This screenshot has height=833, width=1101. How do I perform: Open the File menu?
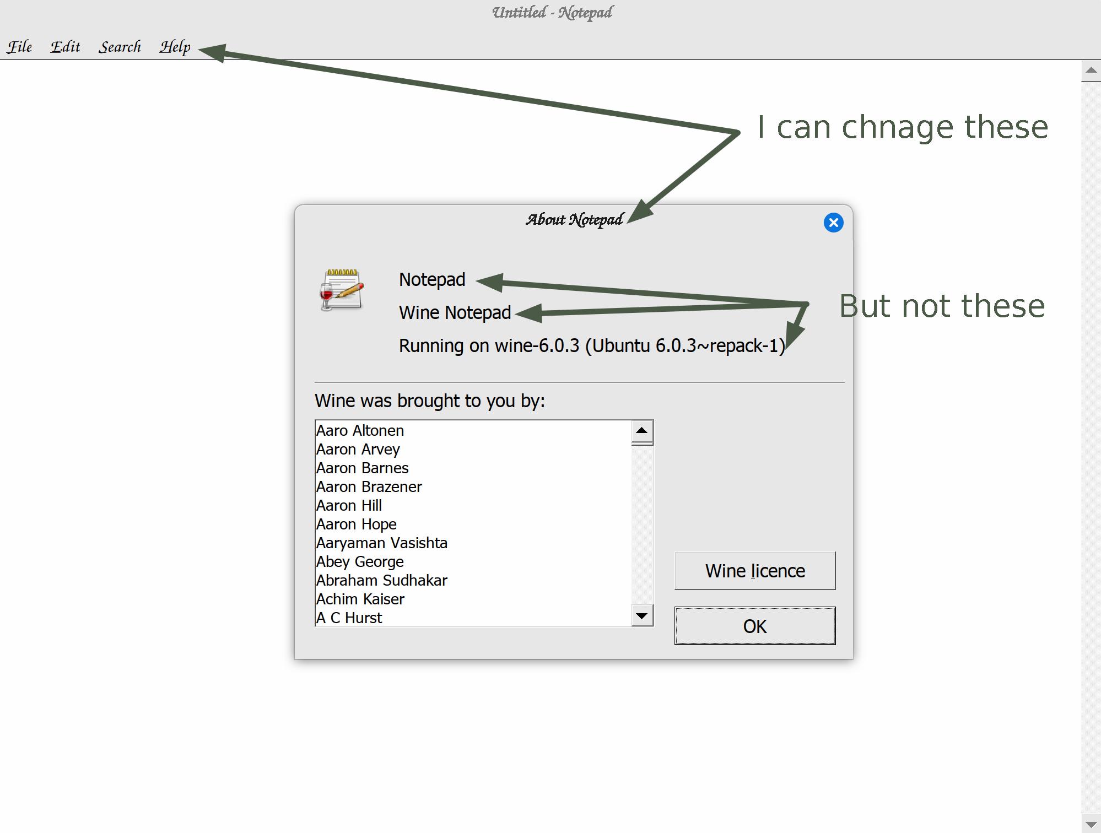click(x=19, y=47)
